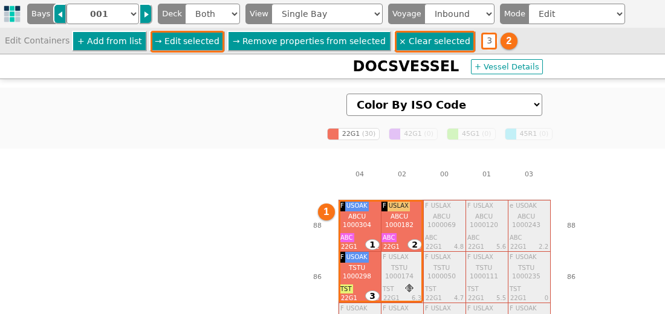Select container TSTU 1000111
The height and width of the screenshot is (314, 665).
pyautogui.click(x=487, y=277)
